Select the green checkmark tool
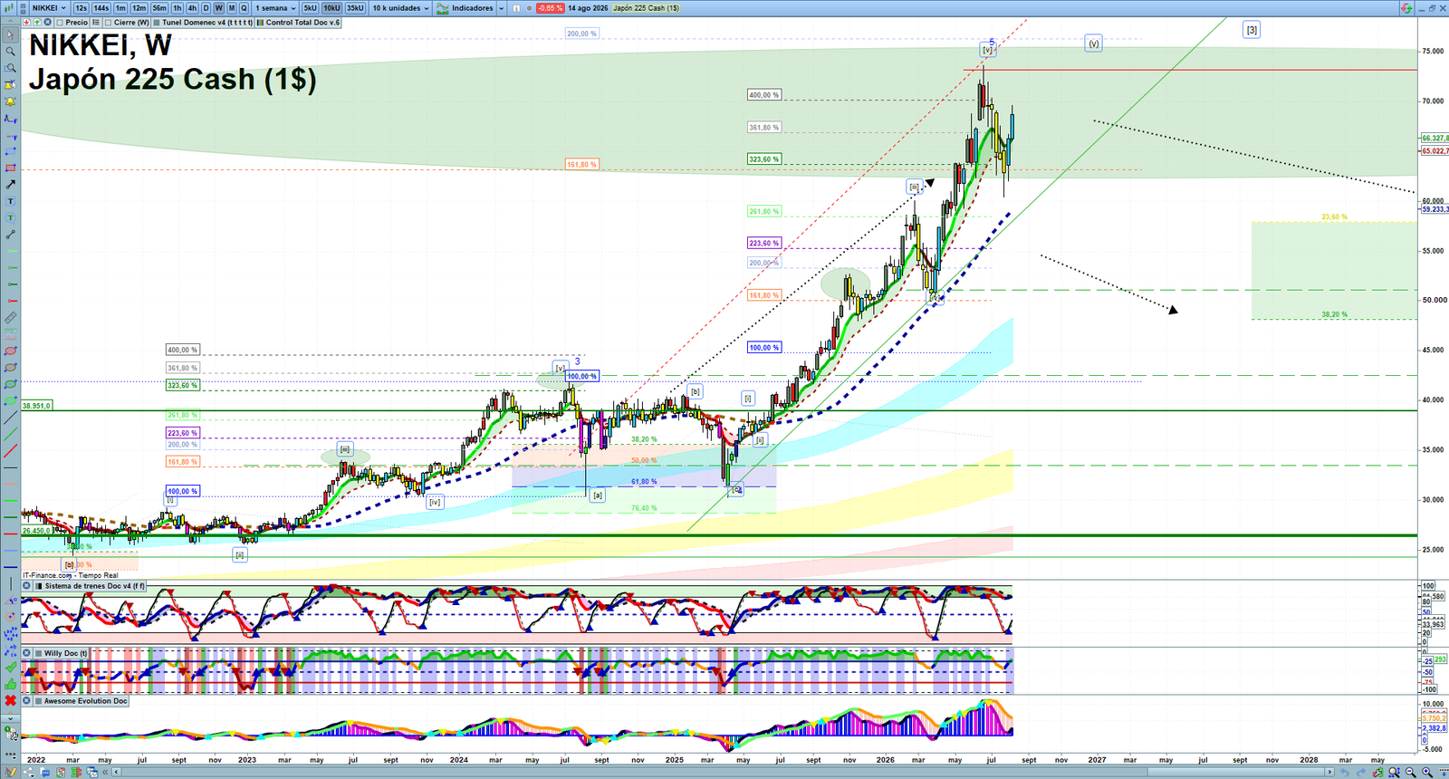 [9, 667]
